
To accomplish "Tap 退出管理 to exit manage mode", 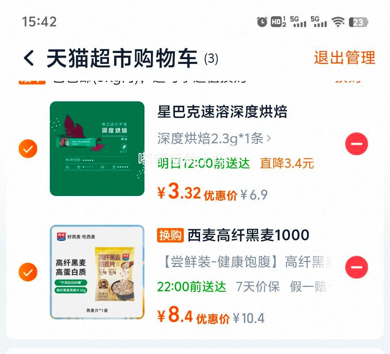I will (x=344, y=58).
